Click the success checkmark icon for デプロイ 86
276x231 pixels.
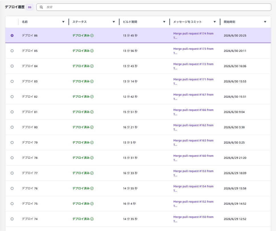[92, 36]
